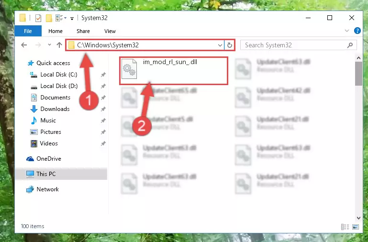This screenshot has height=242, width=368.
Task: Open Pictures in the sidebar
Action: (50, 132)
